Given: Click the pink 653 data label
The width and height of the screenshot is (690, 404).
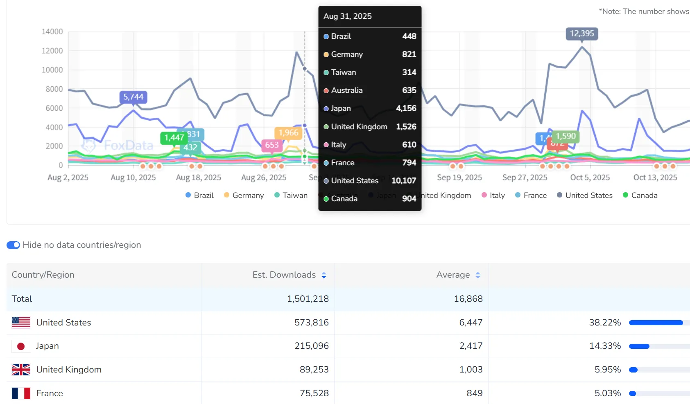Looking at the screenshot, I should pyautogui.click(x=271, y=145).
